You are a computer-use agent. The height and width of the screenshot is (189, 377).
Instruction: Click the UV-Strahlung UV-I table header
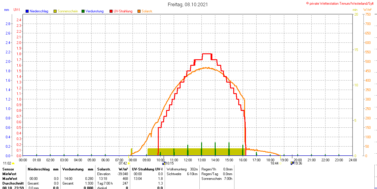point(147,169)
